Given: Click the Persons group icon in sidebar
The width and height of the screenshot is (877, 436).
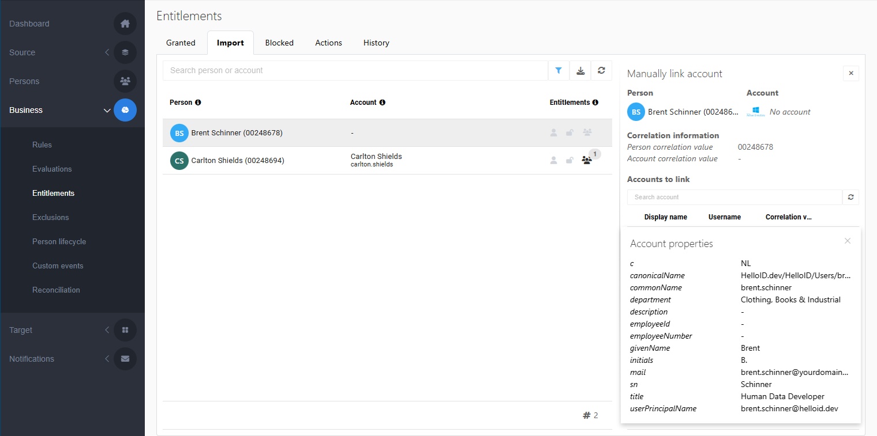Looking at the screenshot, I should pyautogui.click(x=125, y=81).
